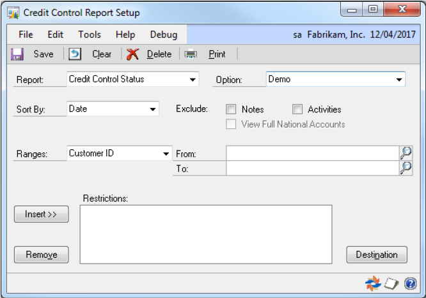The height and width of the screenshot is (298, 426).
Task: Tick the Exclude Activities checkbox
Action: click(297, 110)
